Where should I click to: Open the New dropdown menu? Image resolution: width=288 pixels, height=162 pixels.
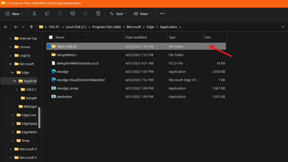click(14, 13)
